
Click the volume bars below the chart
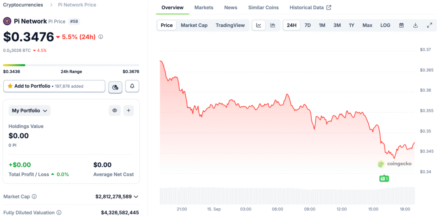pyautogui.click(x=287, y=196)
